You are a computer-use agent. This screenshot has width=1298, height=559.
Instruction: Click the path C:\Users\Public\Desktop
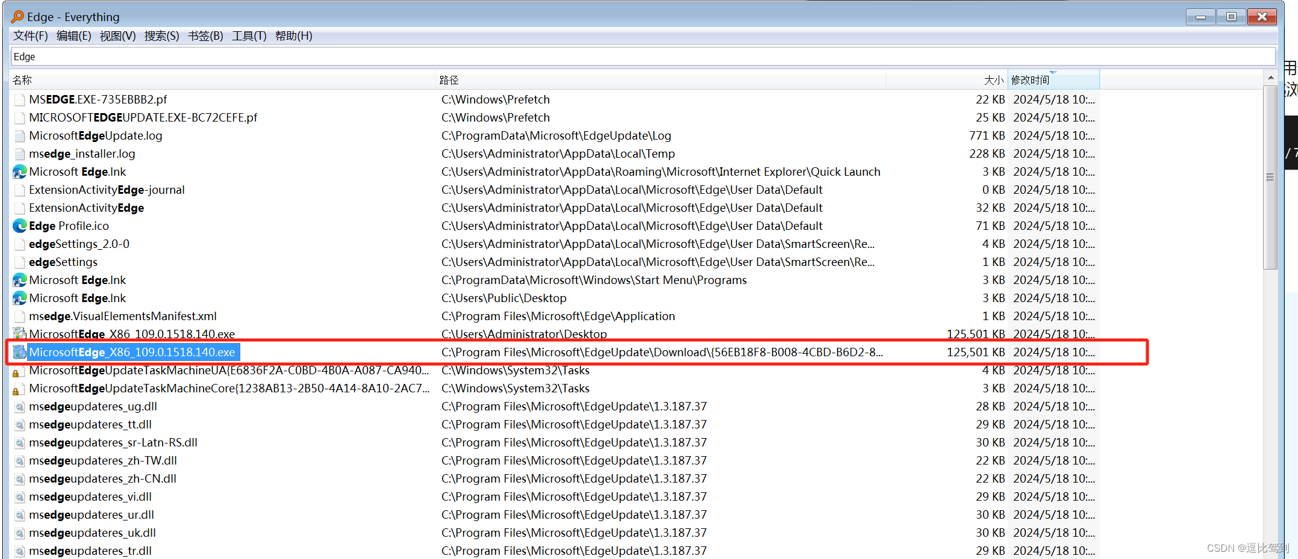pyautogui.click(x=504, y=298)
